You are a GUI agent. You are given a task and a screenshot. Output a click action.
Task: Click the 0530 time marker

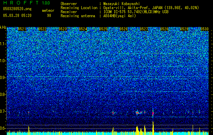[x=205, y=29]
